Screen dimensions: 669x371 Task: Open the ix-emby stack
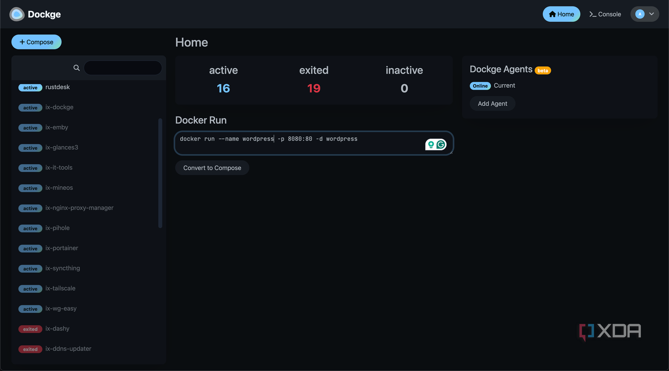(x=88, y=127)
